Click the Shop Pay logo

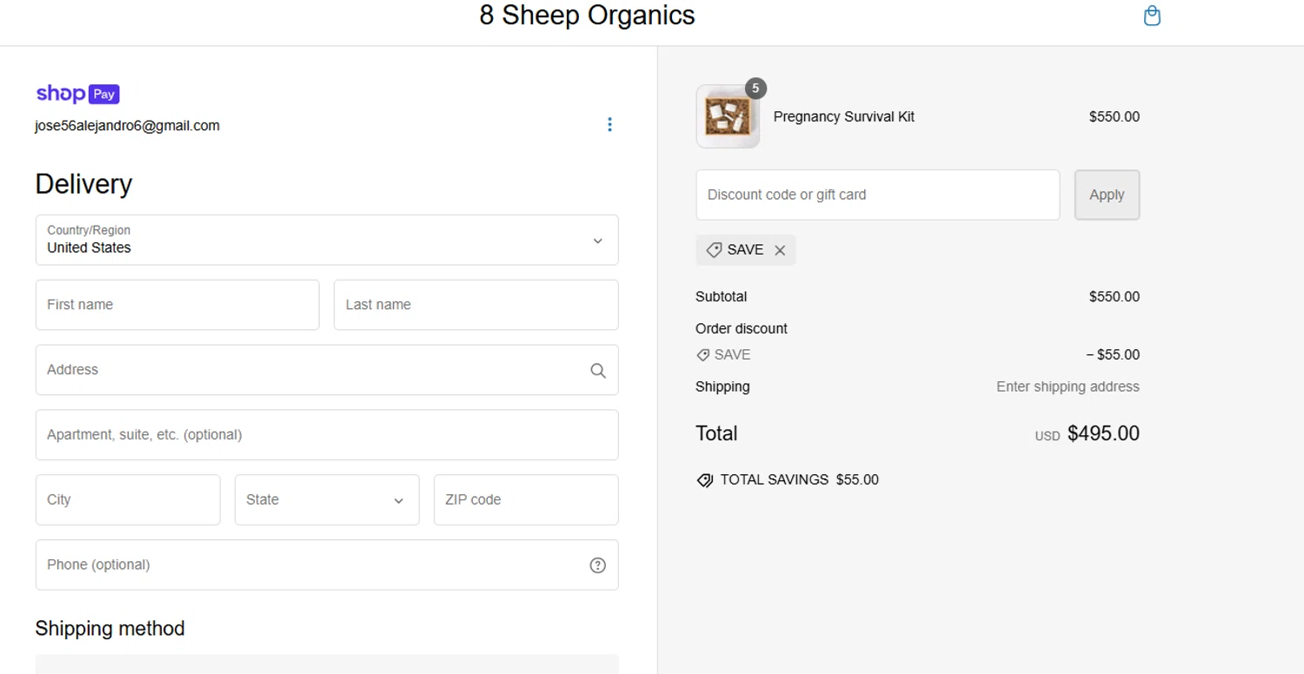coord(77,94)
